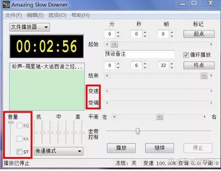Click the Amazing Slow Downer title bar icon
Image resolution: width=221 pixels, height=171 pixels.
point(6,4)
